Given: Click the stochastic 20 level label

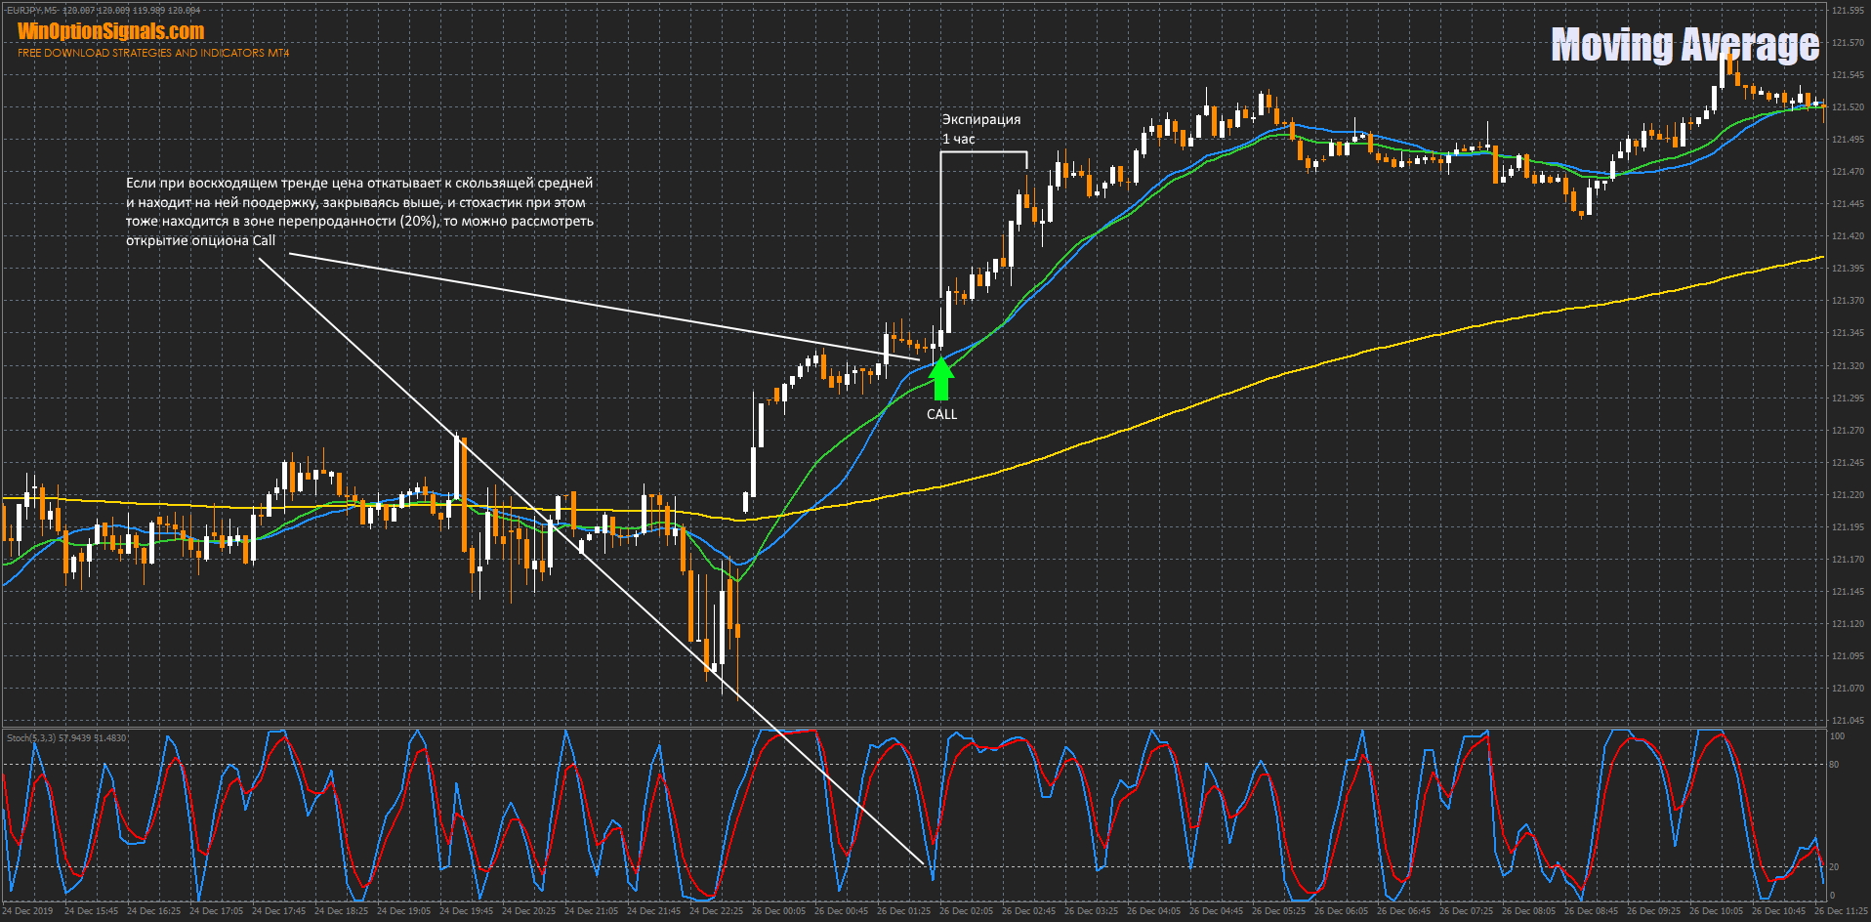Looking at the screenshot, I should pos(1834,867).
